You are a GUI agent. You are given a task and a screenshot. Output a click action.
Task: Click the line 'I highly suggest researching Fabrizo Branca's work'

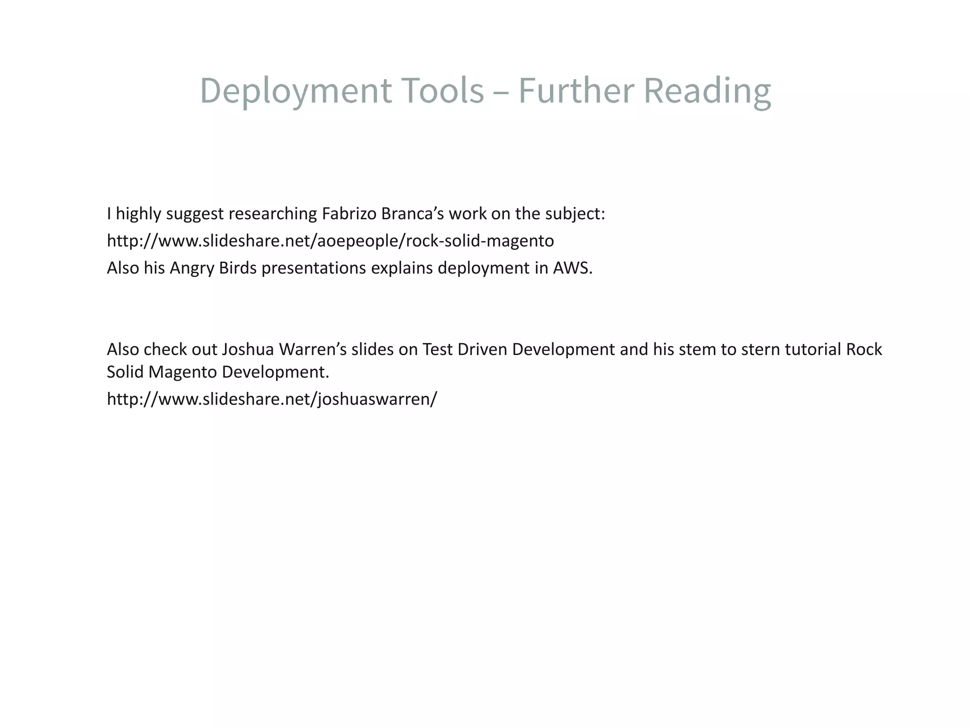tap(356, 214)
